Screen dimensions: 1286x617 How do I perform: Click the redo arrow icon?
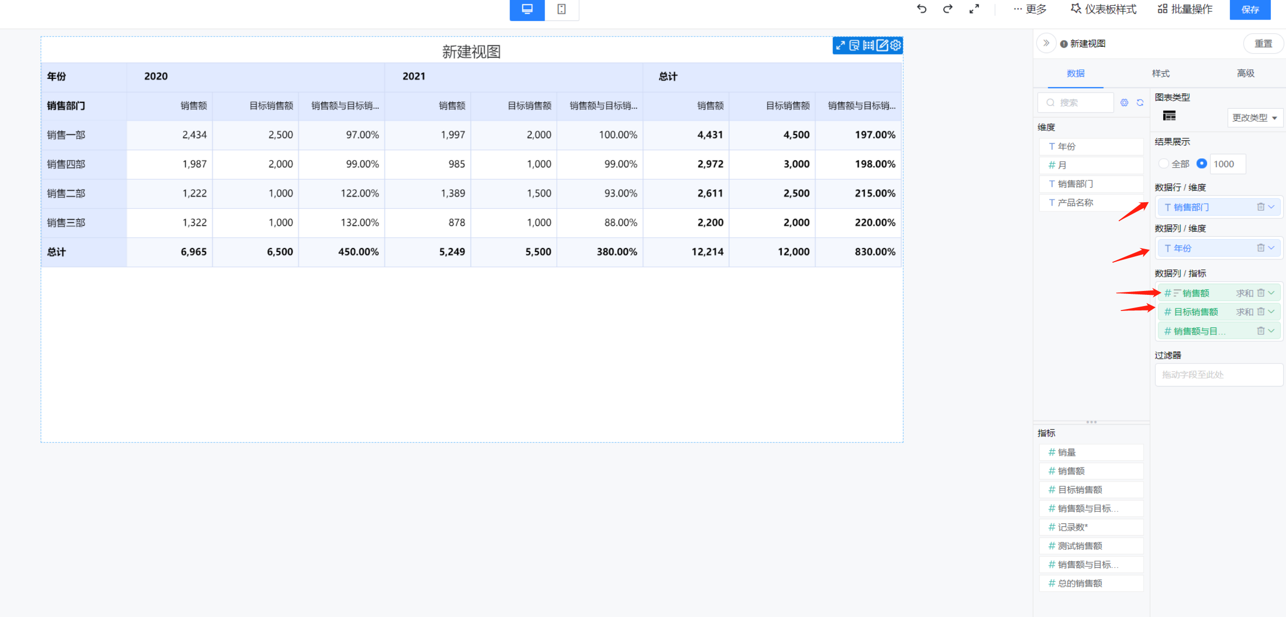click(x=948, y=9)
